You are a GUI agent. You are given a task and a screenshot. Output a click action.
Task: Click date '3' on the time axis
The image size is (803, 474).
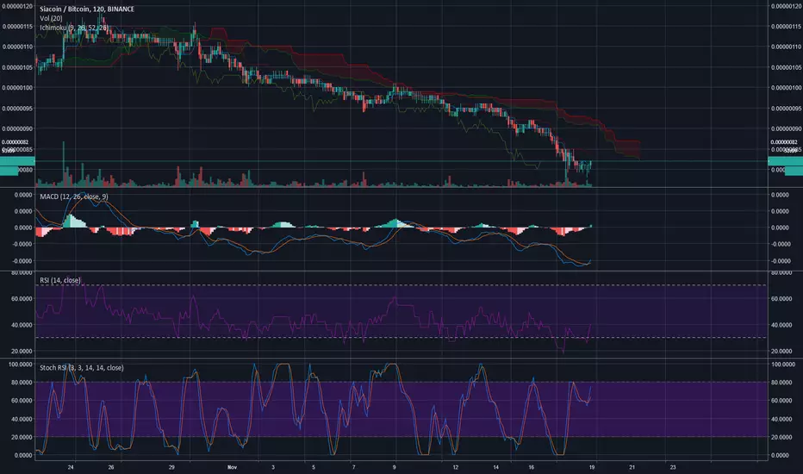tap(273, 467)
